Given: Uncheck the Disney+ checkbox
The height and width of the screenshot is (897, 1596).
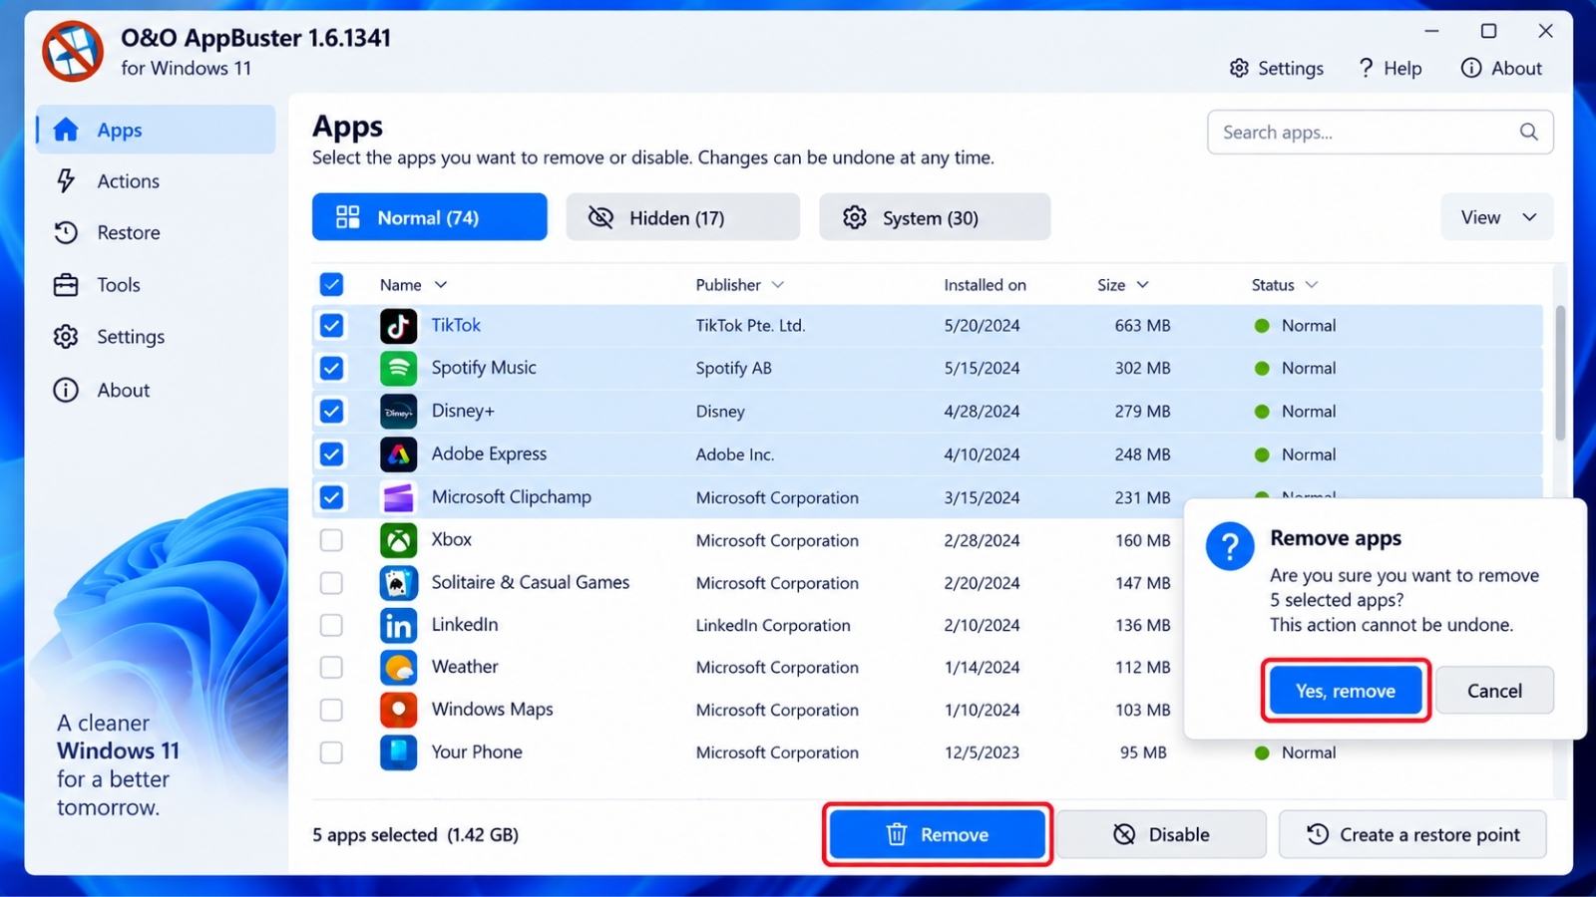Looking at the screenshot, I should (x=331, y=412).
